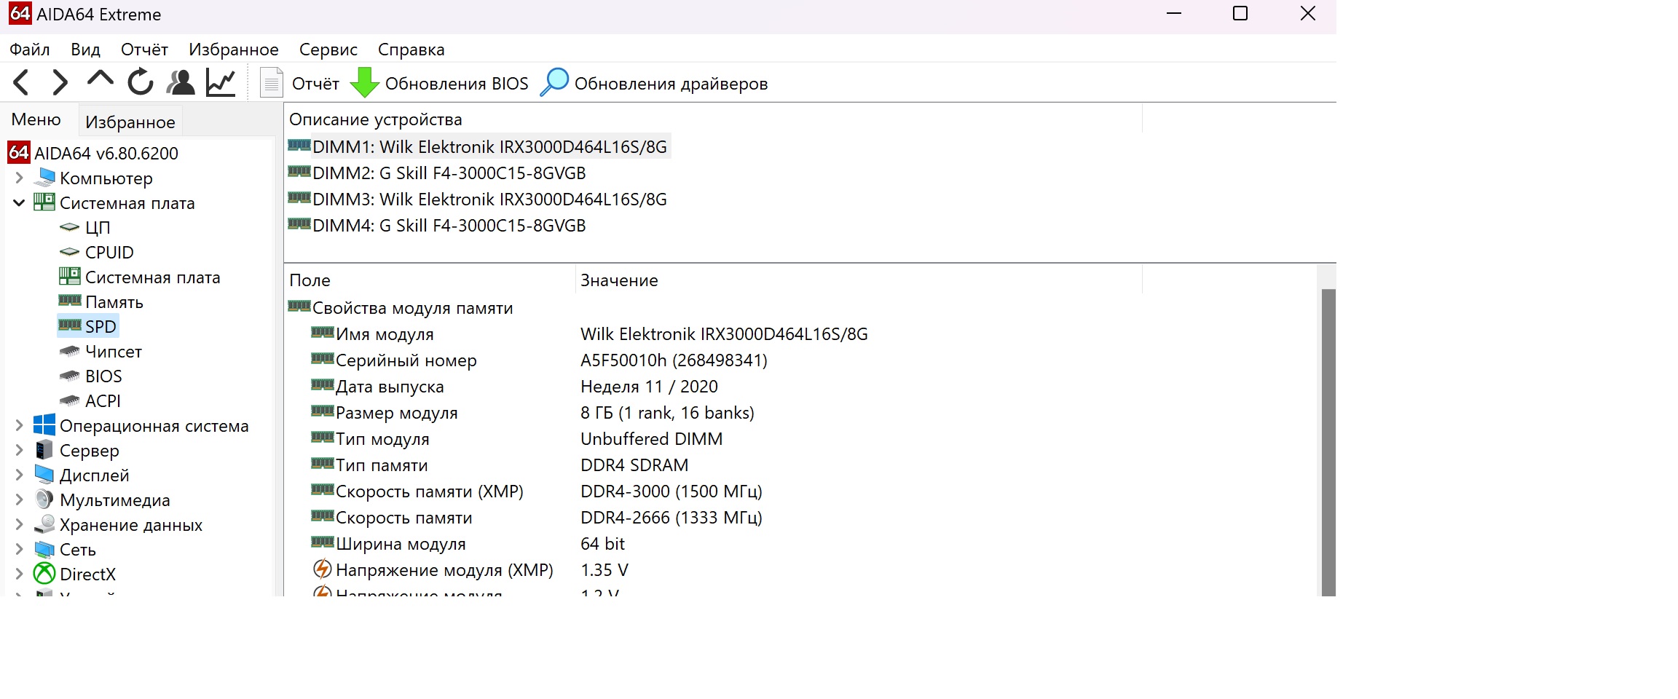Screen dimensions: 1678x699
Task: Switch to the Избранное sidebar tab
Action: click(130, 122)
